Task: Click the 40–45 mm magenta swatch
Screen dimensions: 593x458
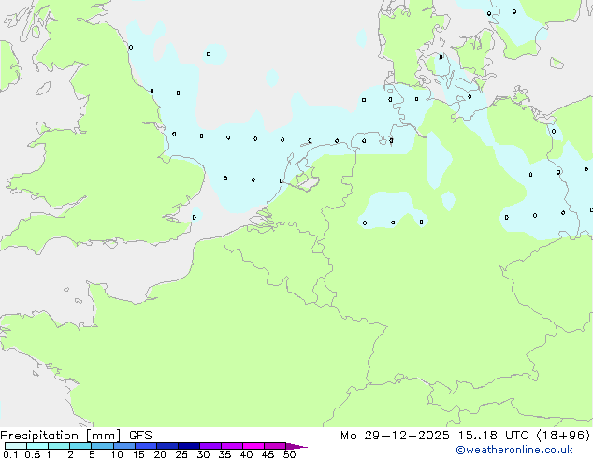Action: (253, 446)
